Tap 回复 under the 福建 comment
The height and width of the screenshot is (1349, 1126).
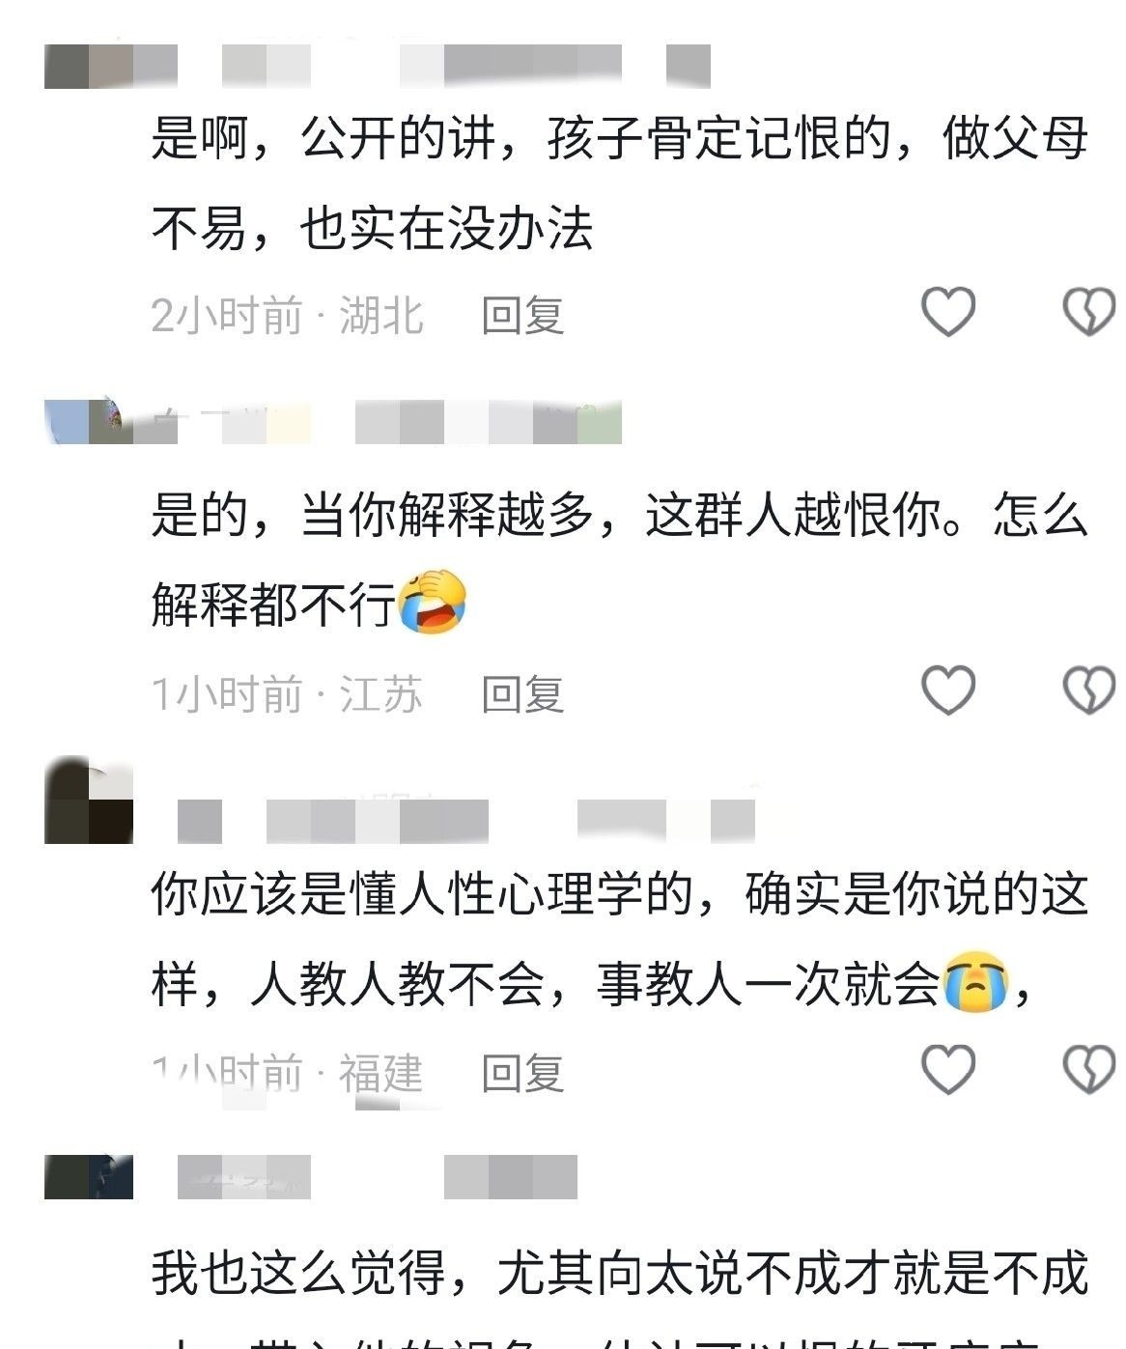(x=522, y=1073)
